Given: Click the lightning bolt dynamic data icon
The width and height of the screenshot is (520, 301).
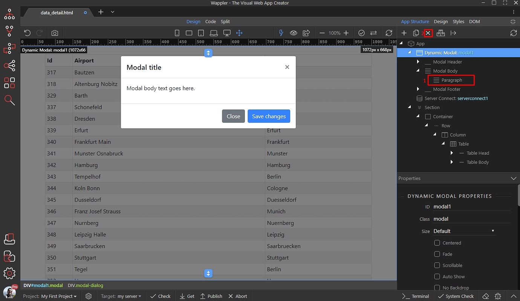Looking at the screenshot, I should tap(281, 33).
